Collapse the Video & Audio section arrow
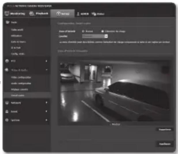 pos(46,70)
